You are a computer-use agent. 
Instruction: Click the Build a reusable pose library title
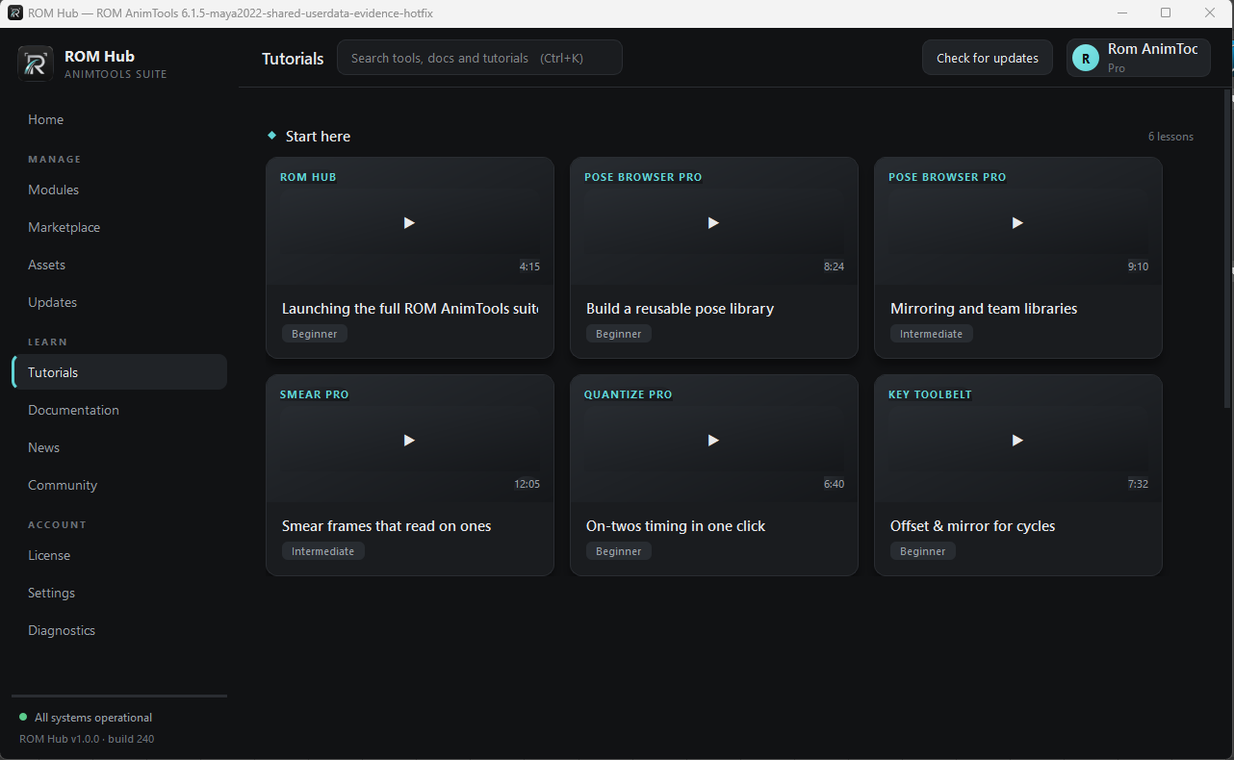(x=680, y=309)
